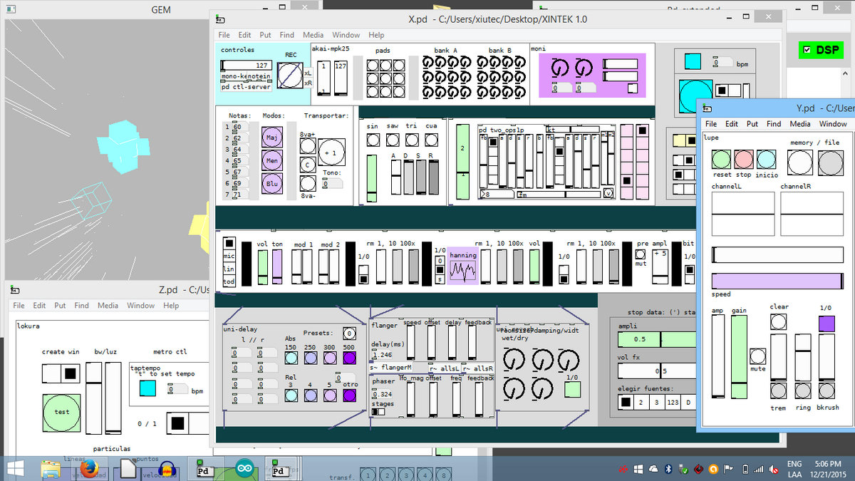Click the Tono number box
Viewport: 855px width, 481px height.
pos(332,184)
